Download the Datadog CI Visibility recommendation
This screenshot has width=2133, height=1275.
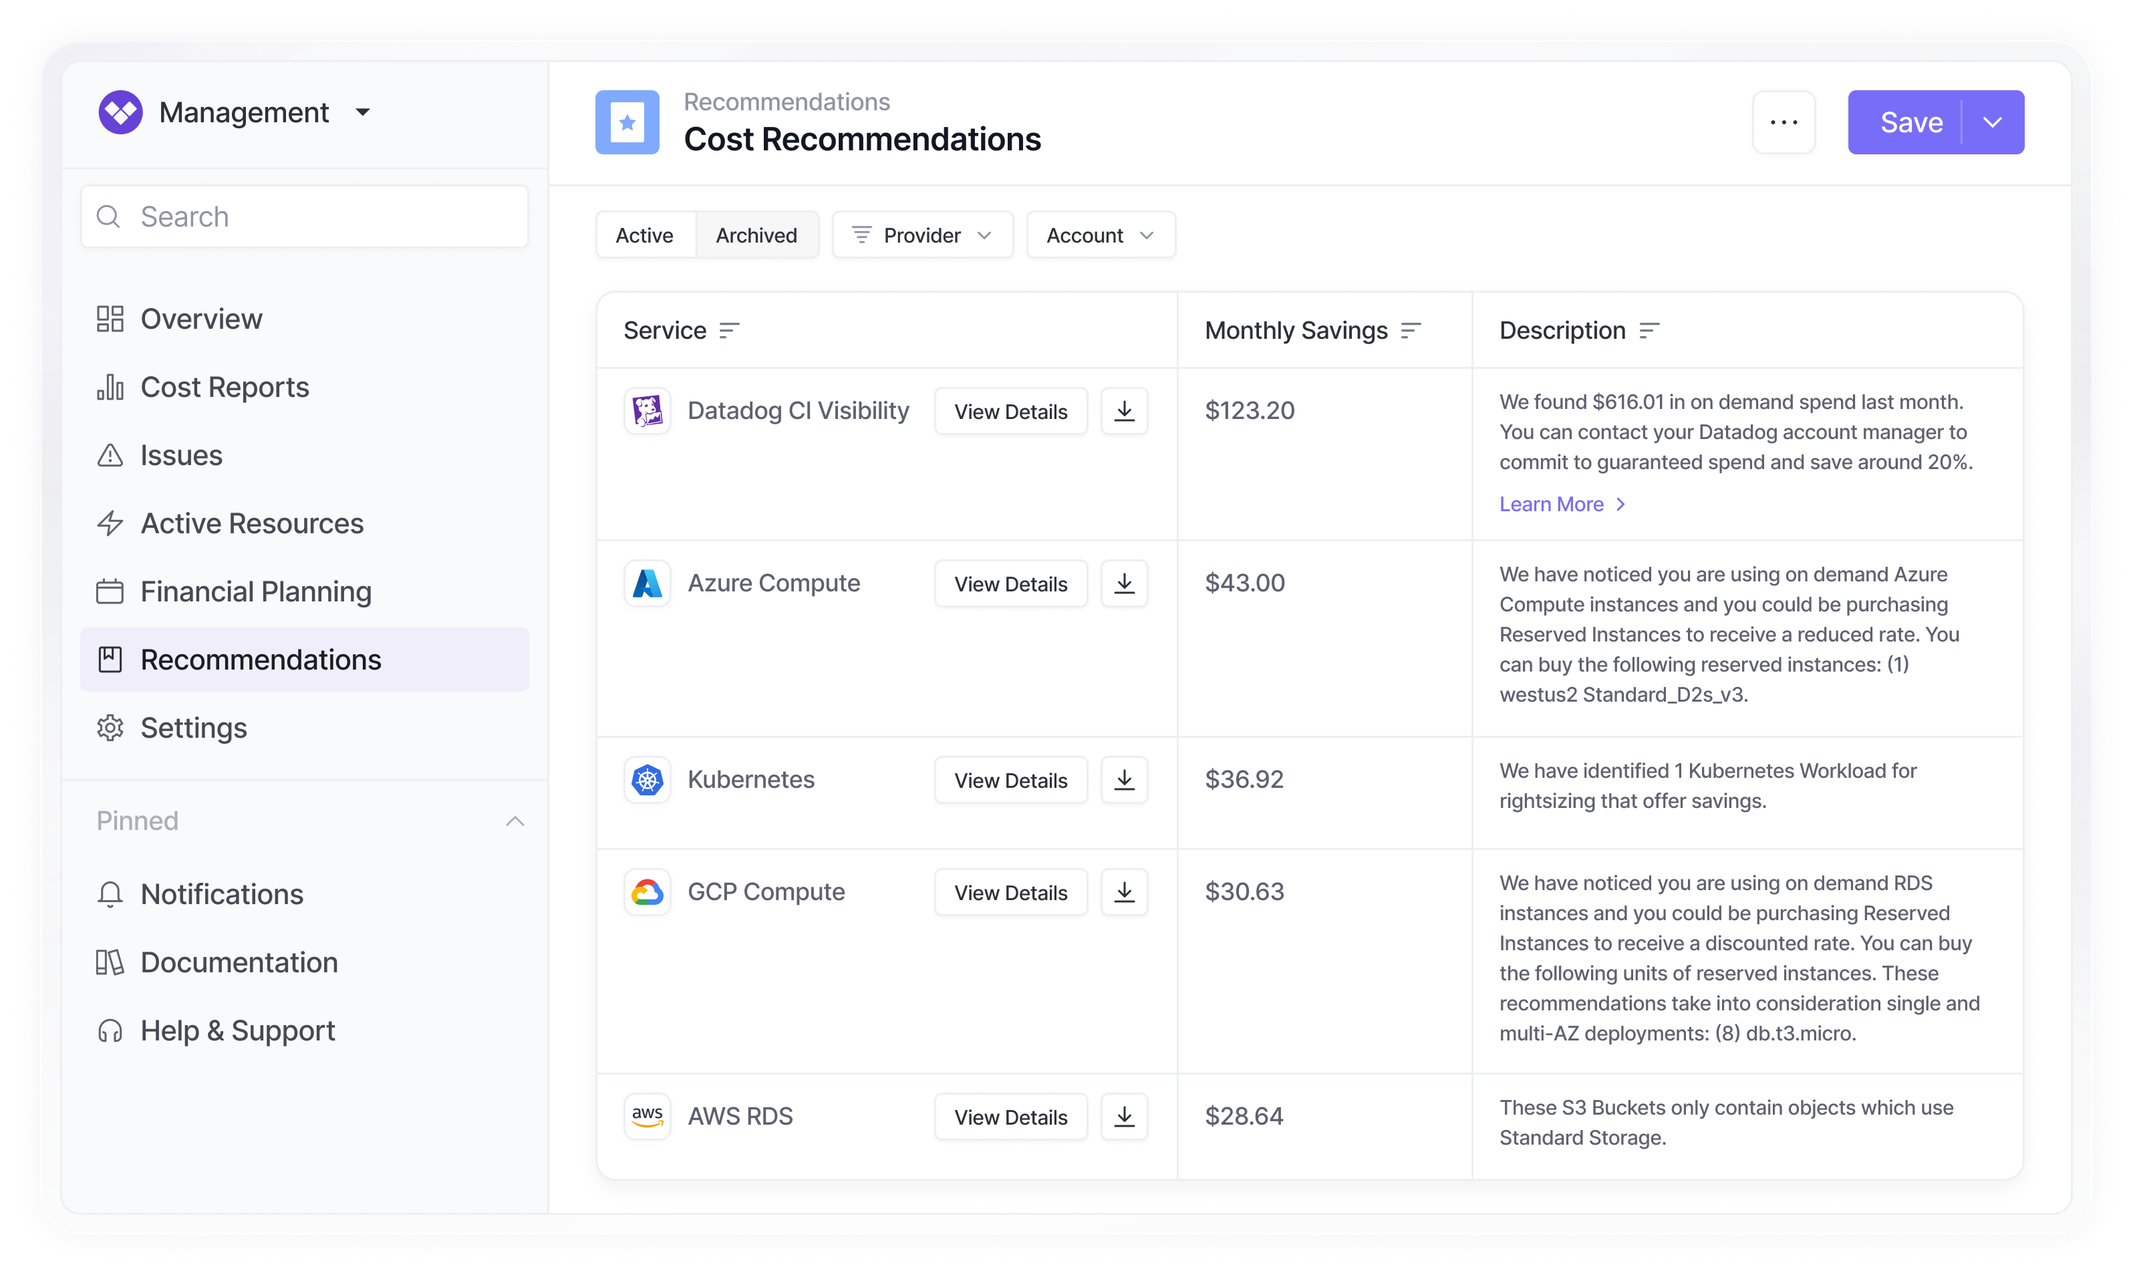pos(1123,412)
